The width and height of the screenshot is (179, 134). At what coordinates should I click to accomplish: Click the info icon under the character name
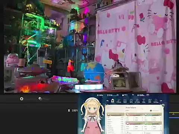(x=151, y=111)
